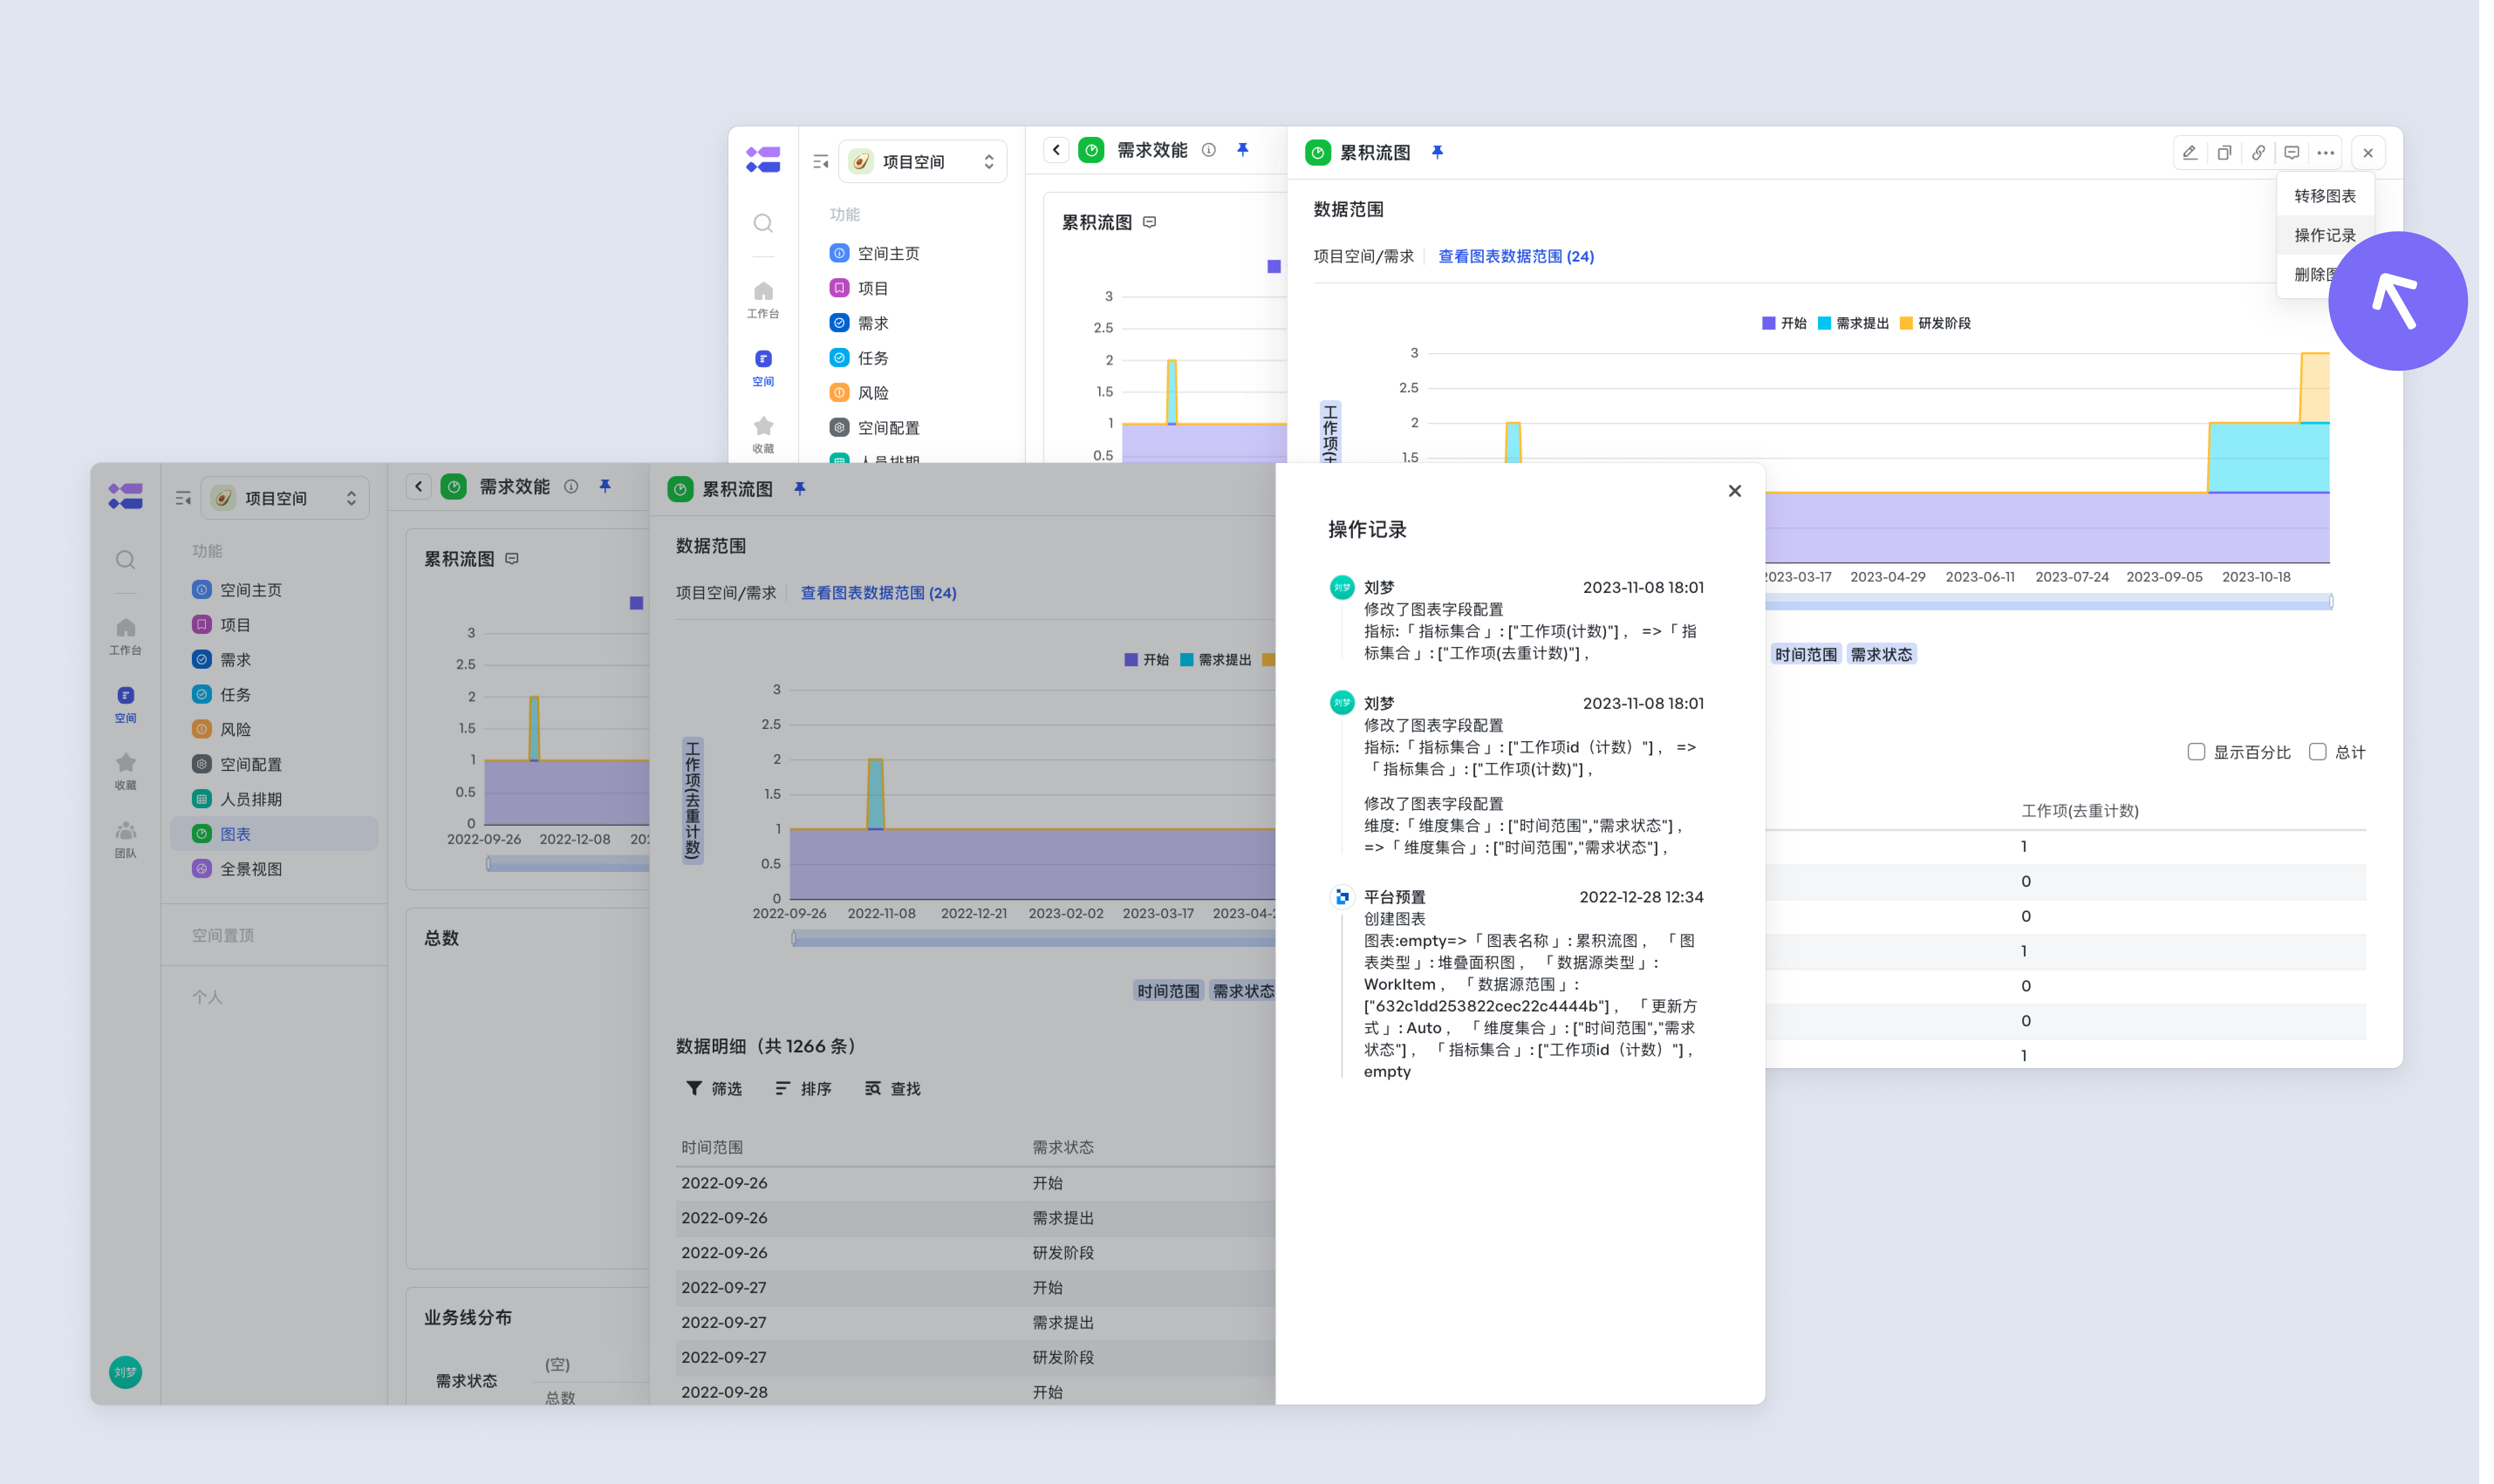This screenshot has width=2494, height=1484.
Task: Open 查看图表数据范围 (24) link in back window
Action: (1516, 257)
